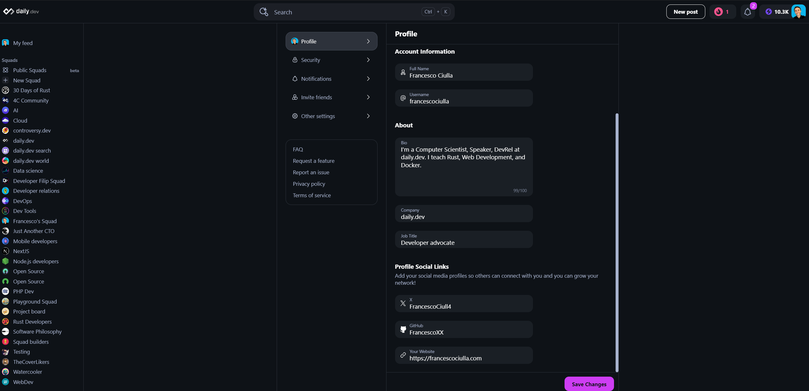
Task: Click the Other settings gear icon
Action: pyautogui.click(x=295, y=116)
